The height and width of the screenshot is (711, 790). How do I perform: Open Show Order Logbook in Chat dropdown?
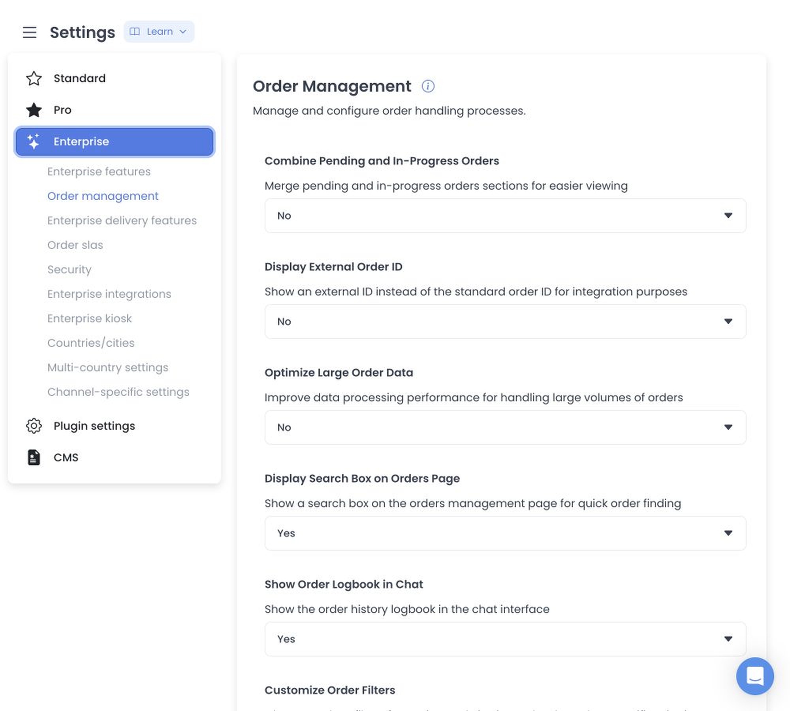tap(505, 639)
